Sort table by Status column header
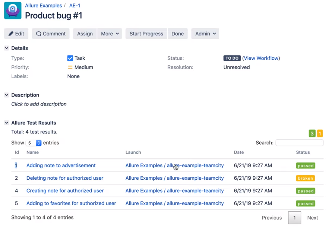 pos(303,153)
